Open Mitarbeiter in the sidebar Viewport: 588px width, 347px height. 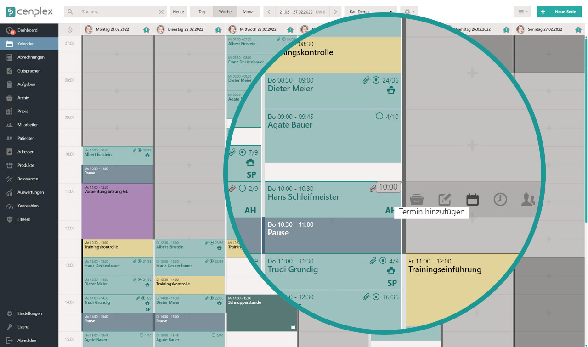click(29, 125)
